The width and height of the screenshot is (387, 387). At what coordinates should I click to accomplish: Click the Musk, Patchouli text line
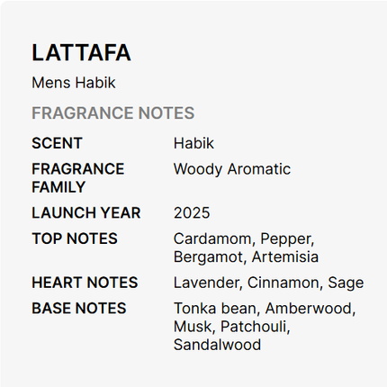pos(232,327)
